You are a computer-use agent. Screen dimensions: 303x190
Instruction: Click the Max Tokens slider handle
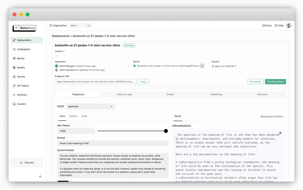click(166, 131)
